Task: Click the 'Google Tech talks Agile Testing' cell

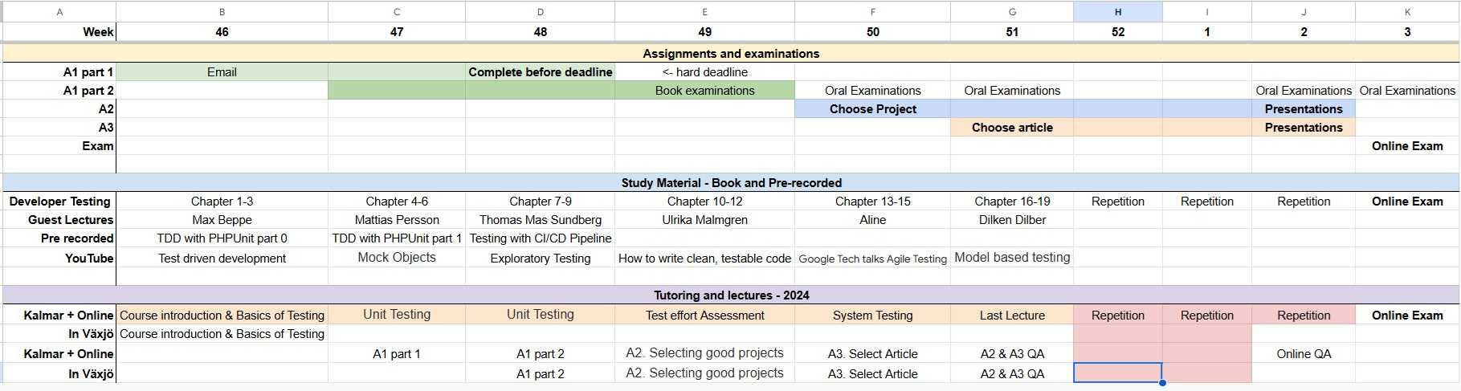Action: (872, 259)
